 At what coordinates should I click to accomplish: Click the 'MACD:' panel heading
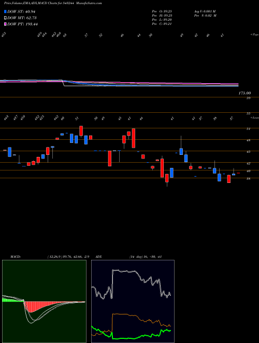pyautogui.click(x=15, y=257)
